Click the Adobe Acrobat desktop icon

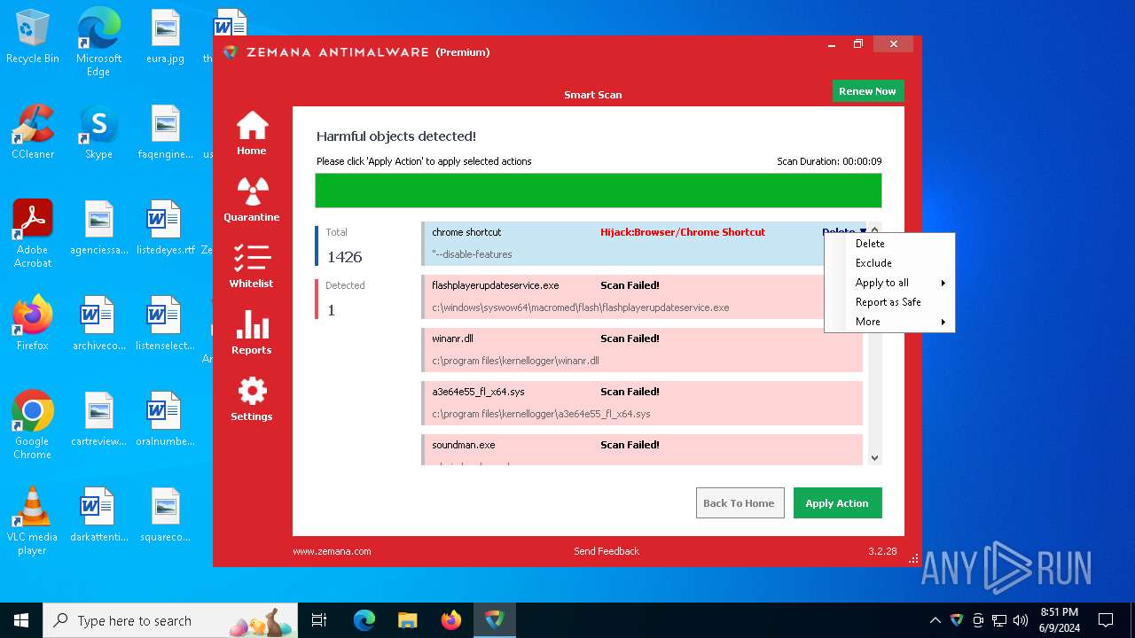[x=33, y=234]
